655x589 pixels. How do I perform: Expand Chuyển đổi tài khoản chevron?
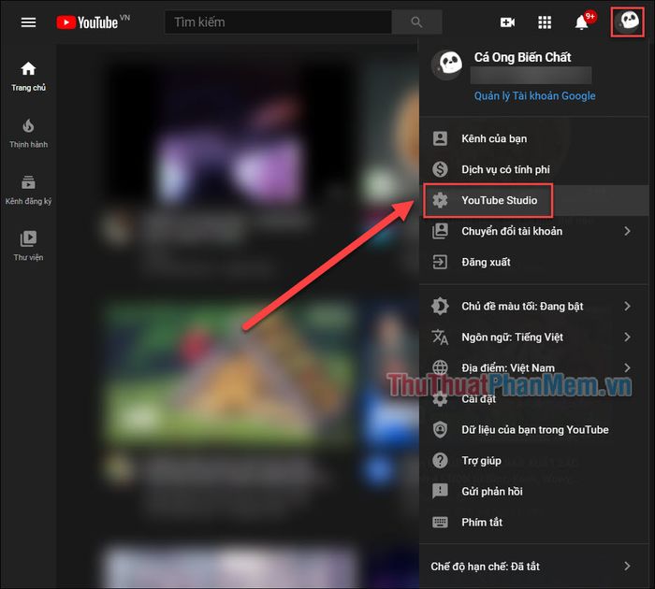(x=627, y=231)
